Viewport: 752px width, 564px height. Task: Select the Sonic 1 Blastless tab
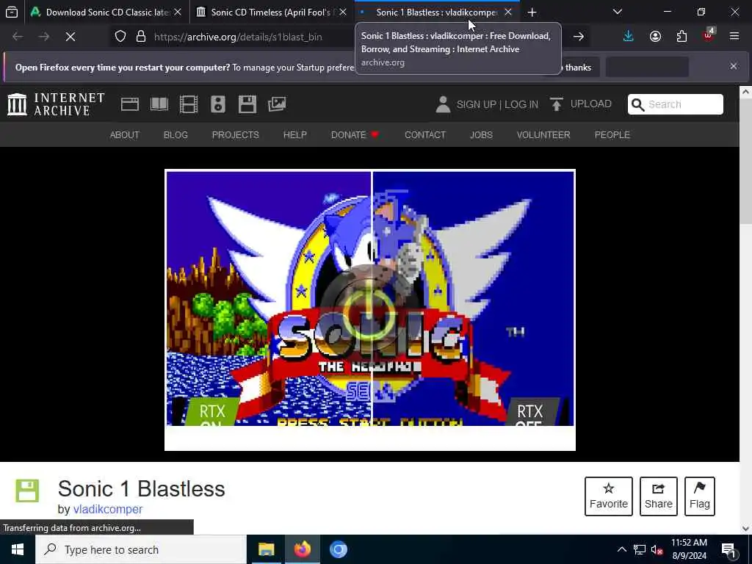[436, 12]
